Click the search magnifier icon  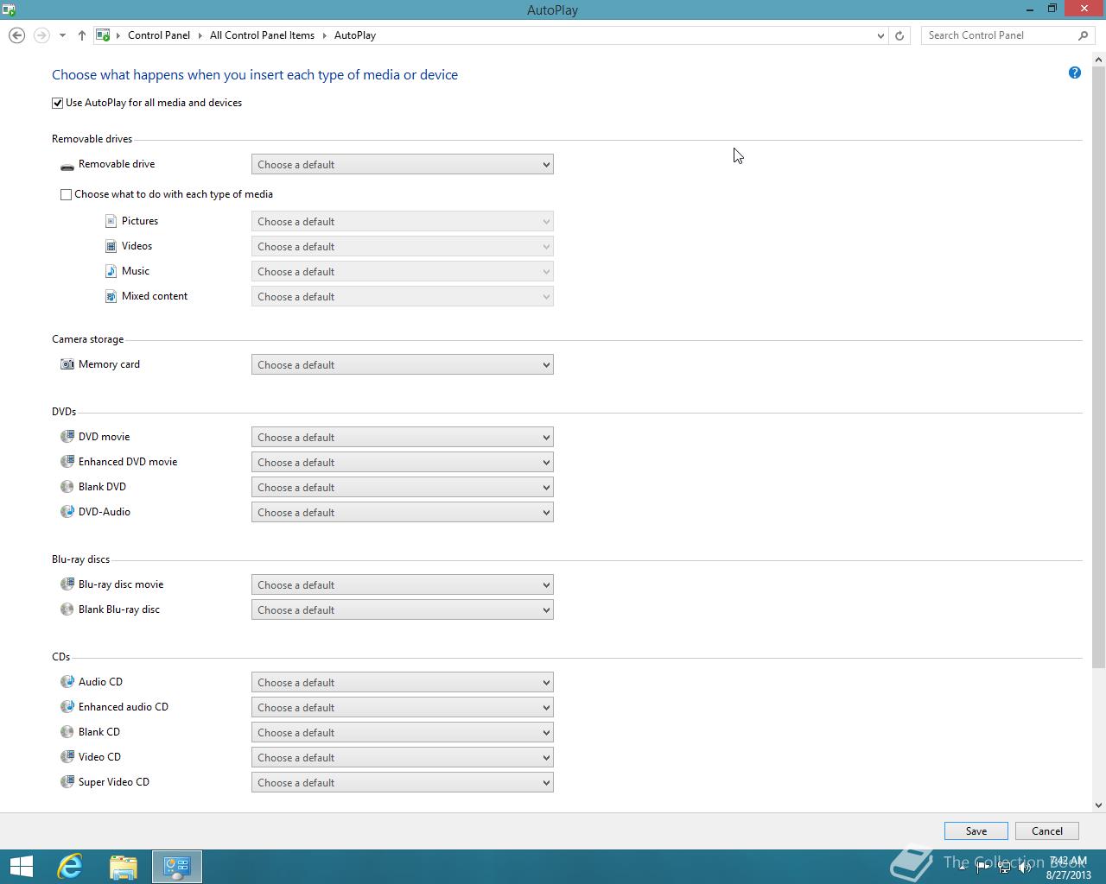pos(1083,35)
